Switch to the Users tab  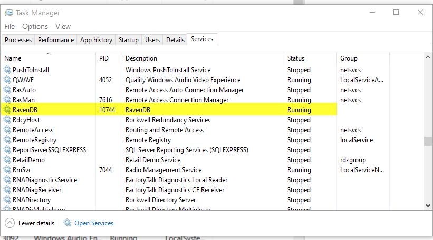click(152, 40)
